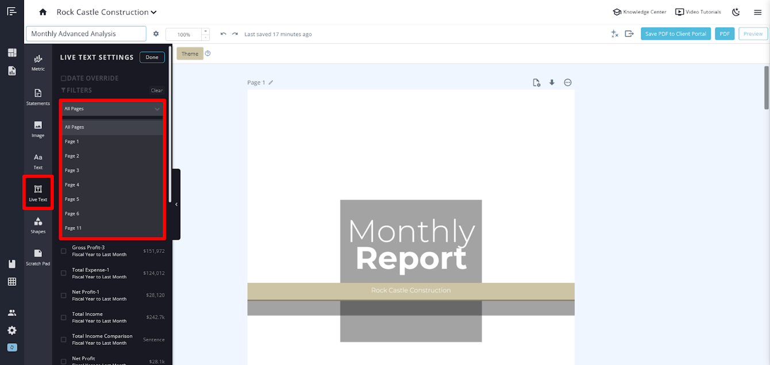This screenshot has height=365, width=770.
Task: Enable the Date Override checkbox
Action: click(63, 78)
